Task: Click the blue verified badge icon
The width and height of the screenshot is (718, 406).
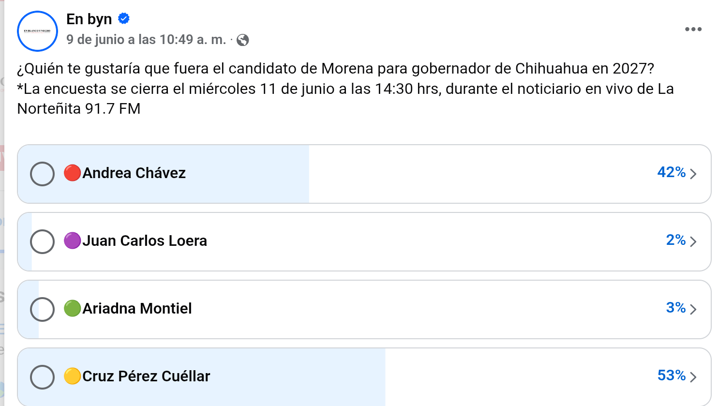Action: [x=124, y=19]
